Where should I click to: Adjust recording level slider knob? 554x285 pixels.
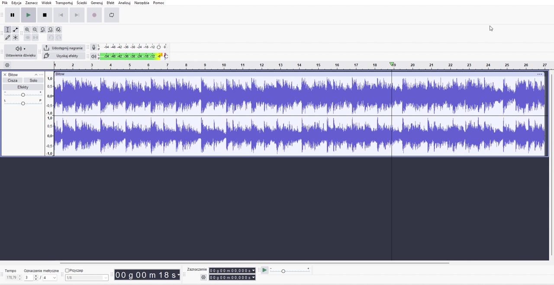[158, 47]
